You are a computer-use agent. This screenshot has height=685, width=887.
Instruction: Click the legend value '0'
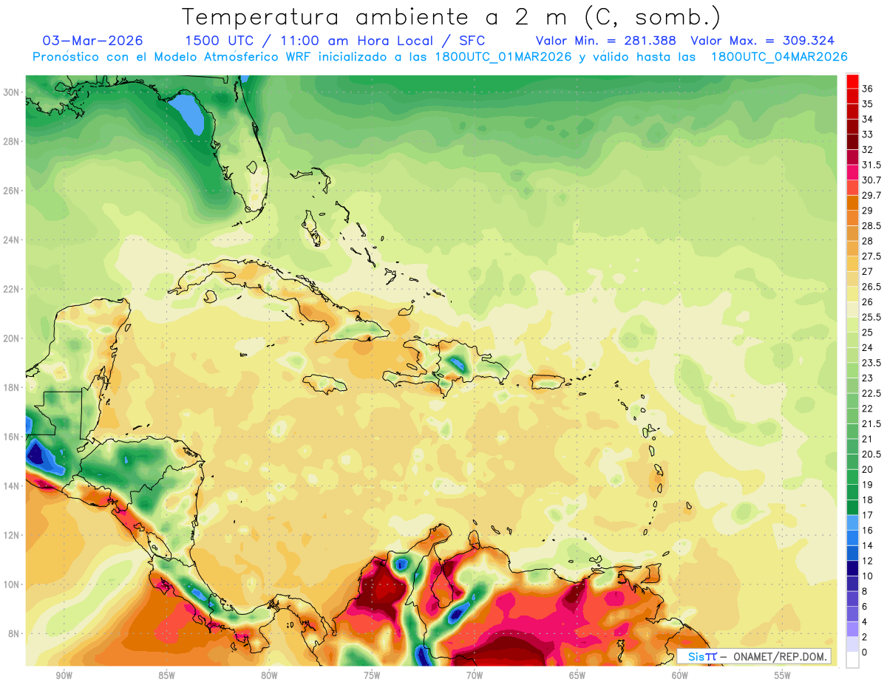coord(865,652)
